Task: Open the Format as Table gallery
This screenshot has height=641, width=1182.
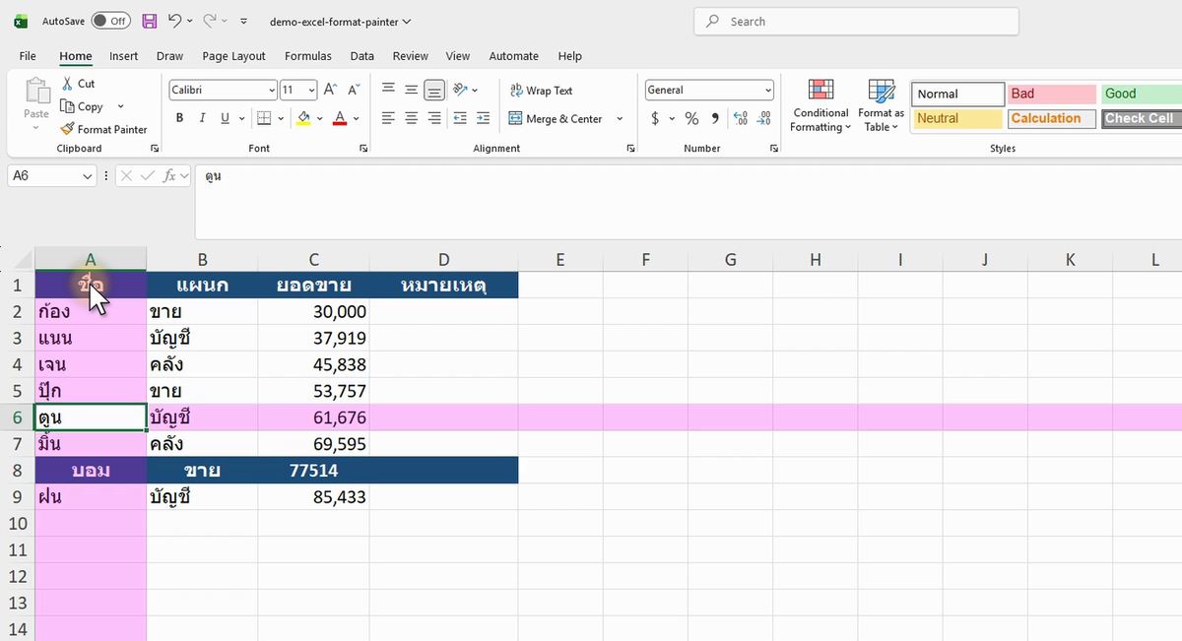Action: pos(881,105)
